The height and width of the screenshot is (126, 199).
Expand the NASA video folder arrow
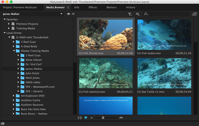coord(18,82)
